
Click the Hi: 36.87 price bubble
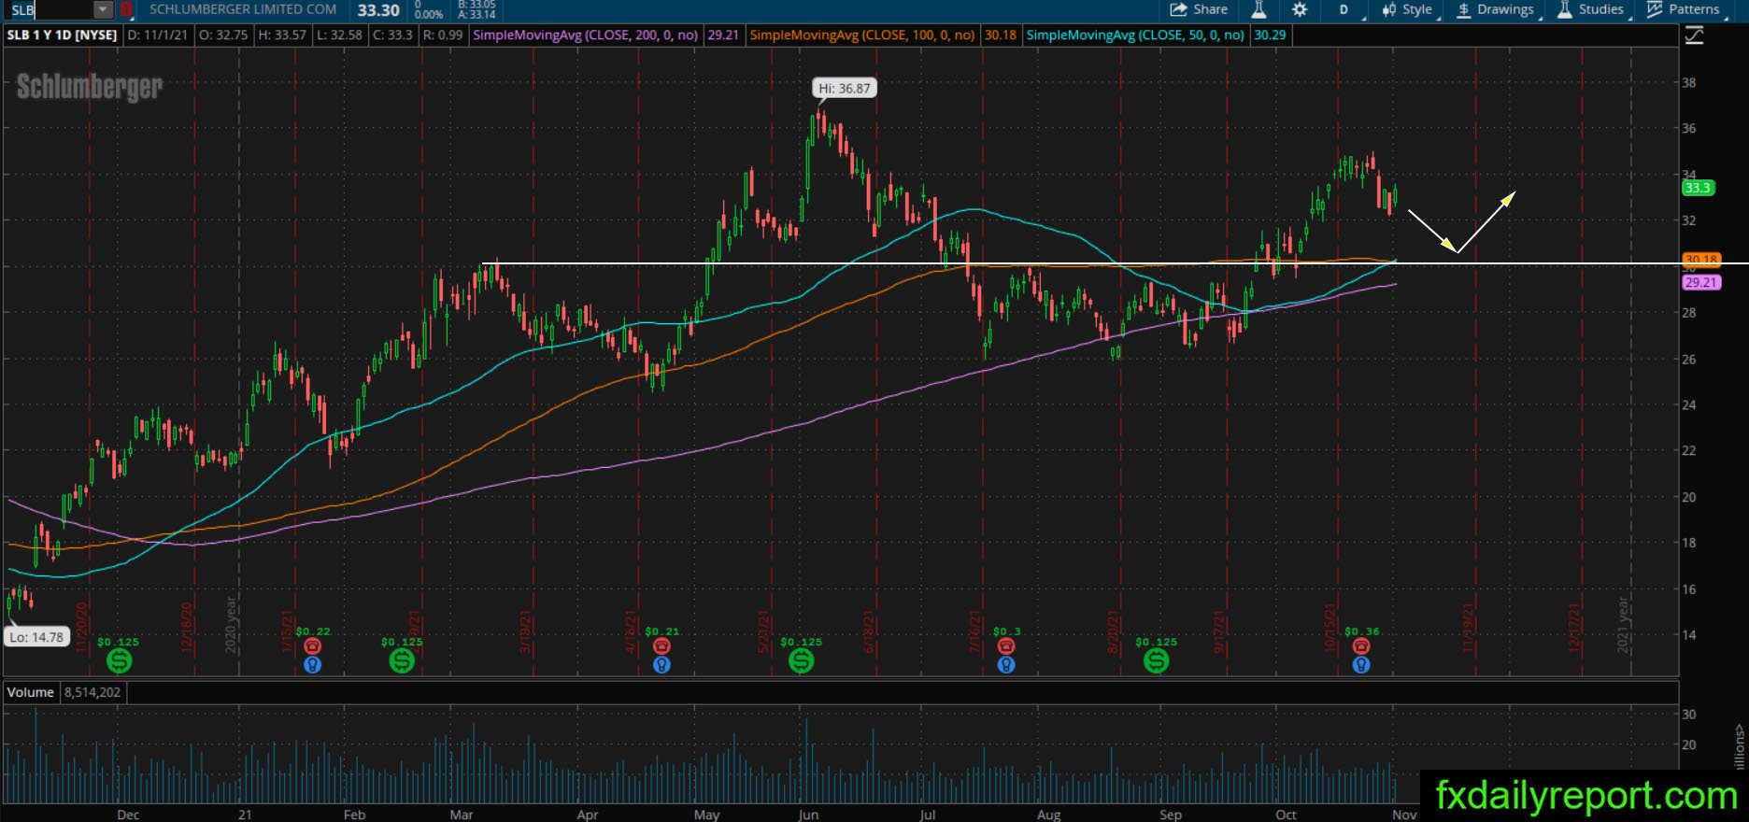pyautogui.click(x=845, y=89)
